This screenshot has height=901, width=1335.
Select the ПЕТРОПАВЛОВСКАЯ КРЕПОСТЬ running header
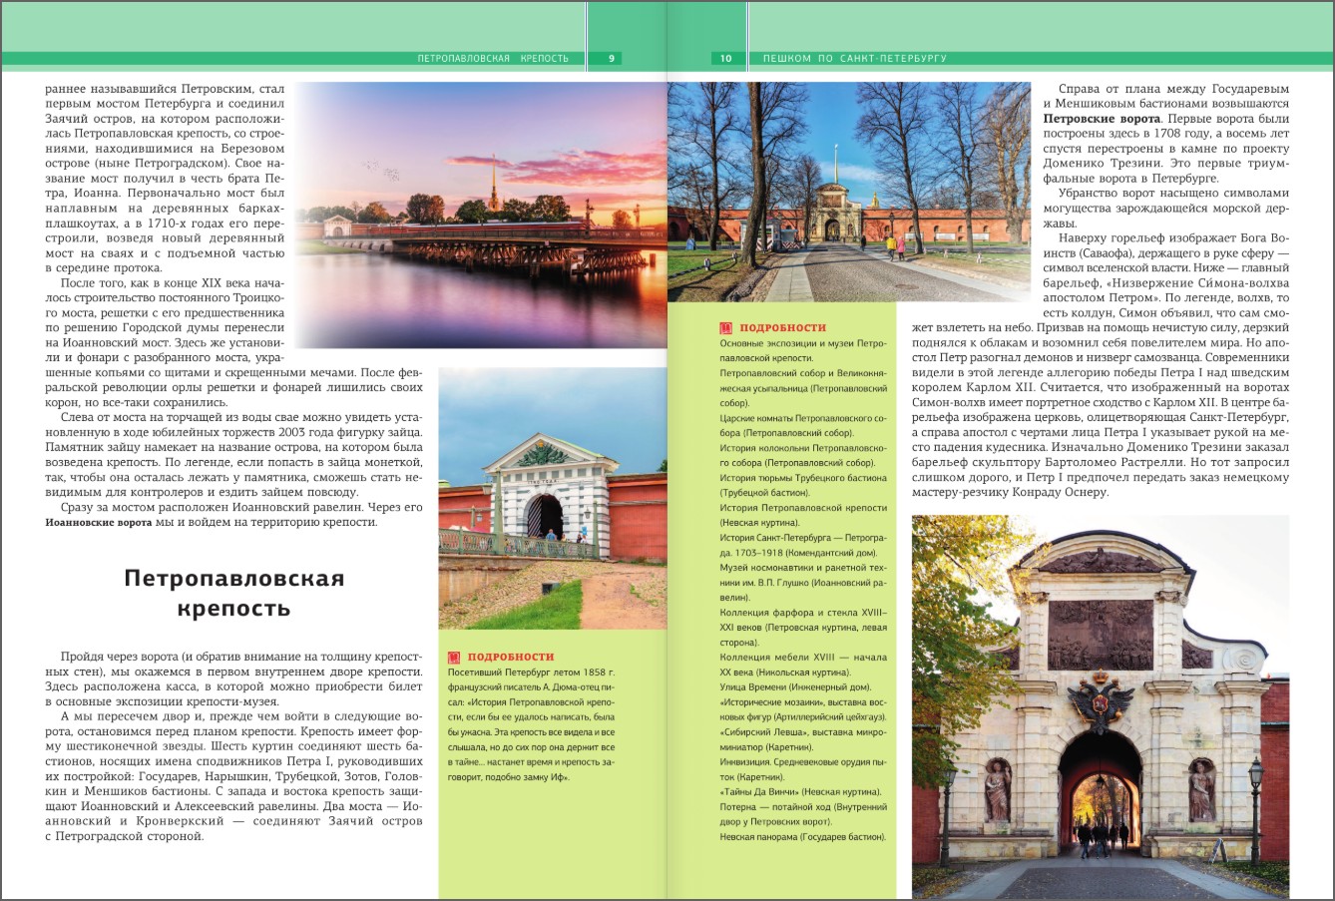point(493,58)
